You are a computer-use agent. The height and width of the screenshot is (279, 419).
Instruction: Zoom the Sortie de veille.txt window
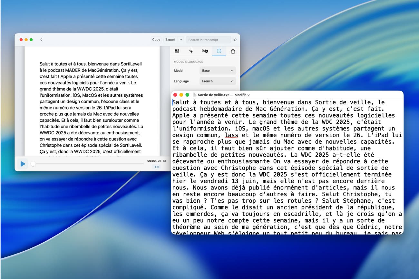[x=187, y=95]
